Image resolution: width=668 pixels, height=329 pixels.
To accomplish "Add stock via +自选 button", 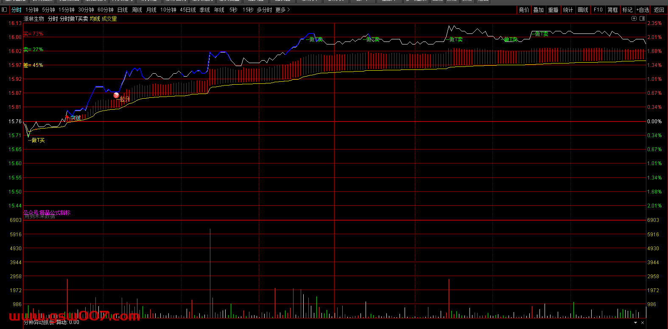I will tap(643, 10).
